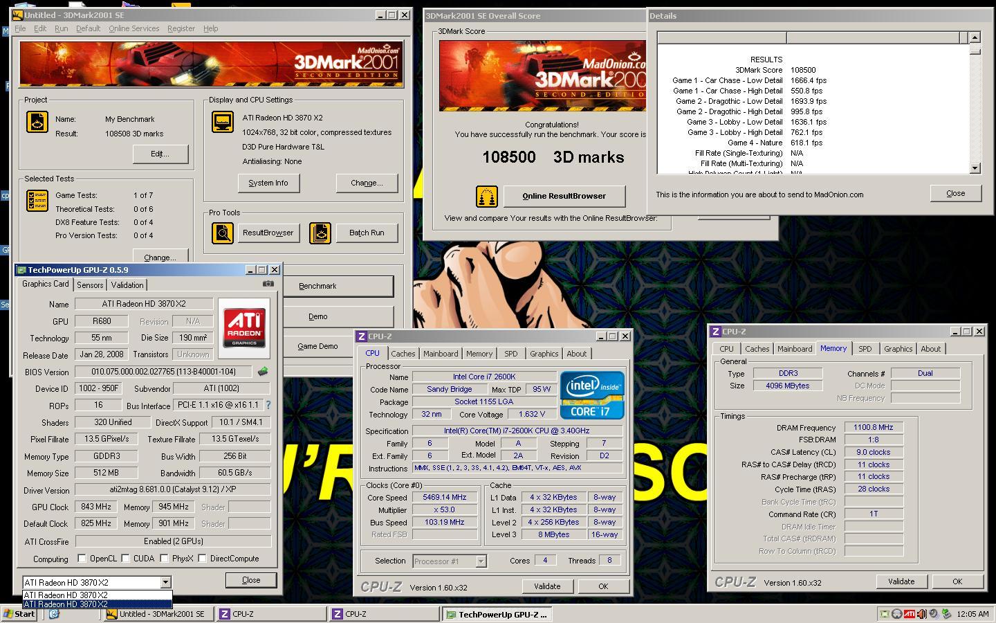Click the Internet Explorer quick launch icon

54,613
